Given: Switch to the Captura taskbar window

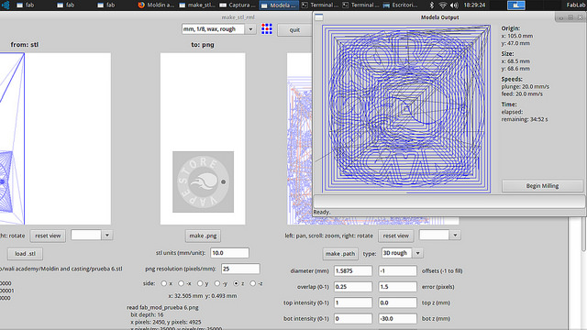Looking at the screenshot, I should tap(238, 5).
